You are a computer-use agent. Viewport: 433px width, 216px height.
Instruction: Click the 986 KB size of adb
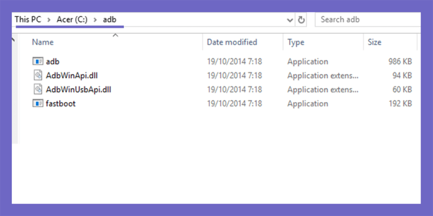pos(400,61)
